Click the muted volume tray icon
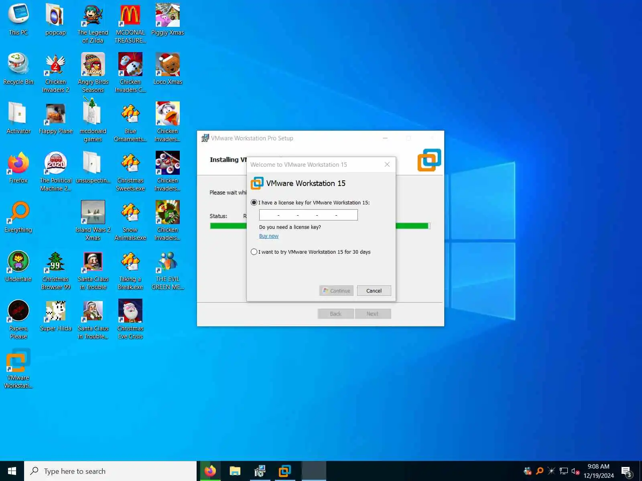The height and width of the screenshot is (481, 642). point(575,471)
